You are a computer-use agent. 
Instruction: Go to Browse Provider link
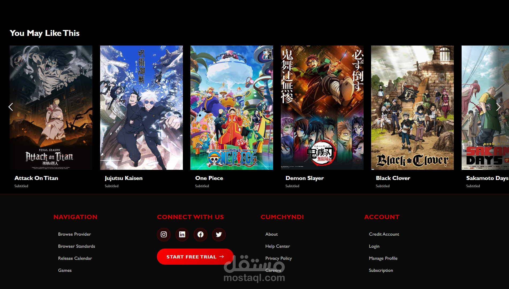pyautogui.click(x=74, y=234)
